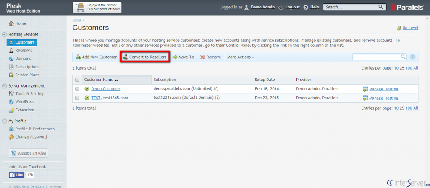Click the Change Password key icon
This screenshot has height=188, width=430.
click(x=11, y=137)
